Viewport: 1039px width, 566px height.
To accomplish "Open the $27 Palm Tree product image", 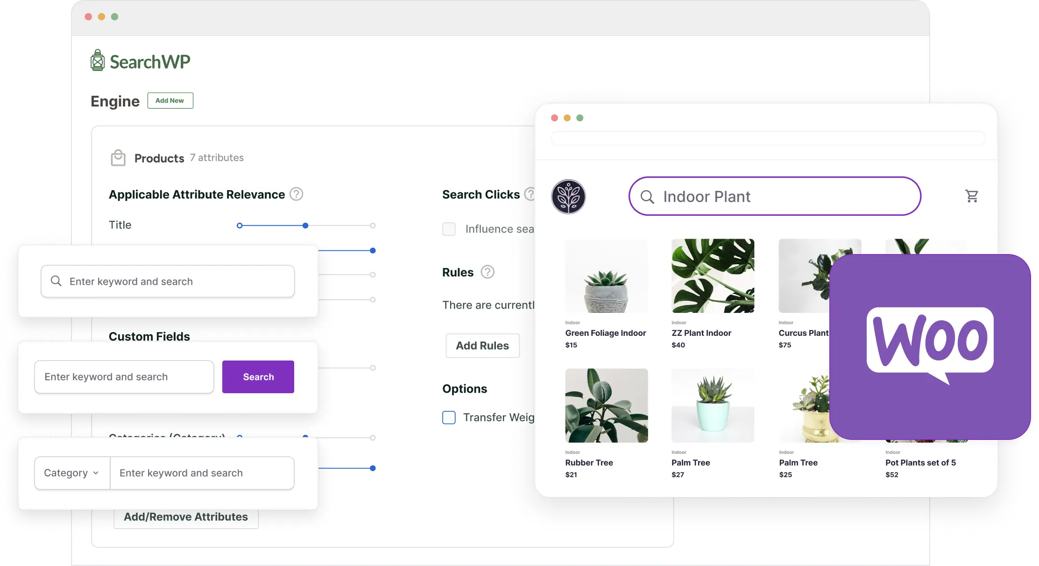I will [713, 405].
